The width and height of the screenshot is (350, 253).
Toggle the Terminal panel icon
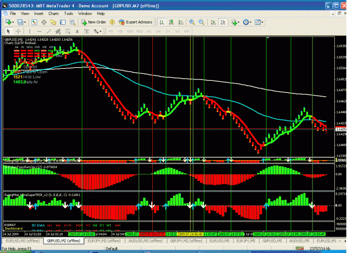(x=63, y=22)
